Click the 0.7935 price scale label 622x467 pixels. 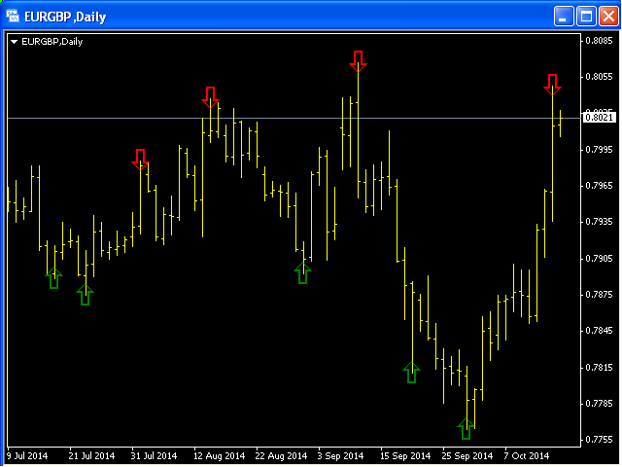tap(599, 222)
